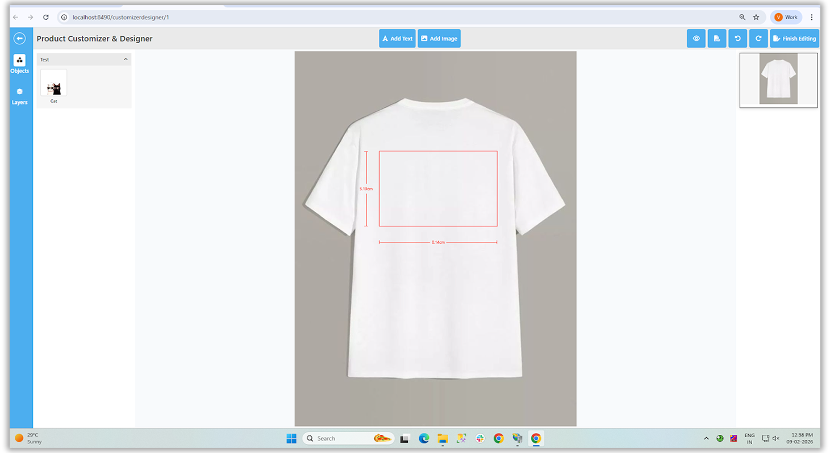Open the Windows Start menu

tap(291, 438)
